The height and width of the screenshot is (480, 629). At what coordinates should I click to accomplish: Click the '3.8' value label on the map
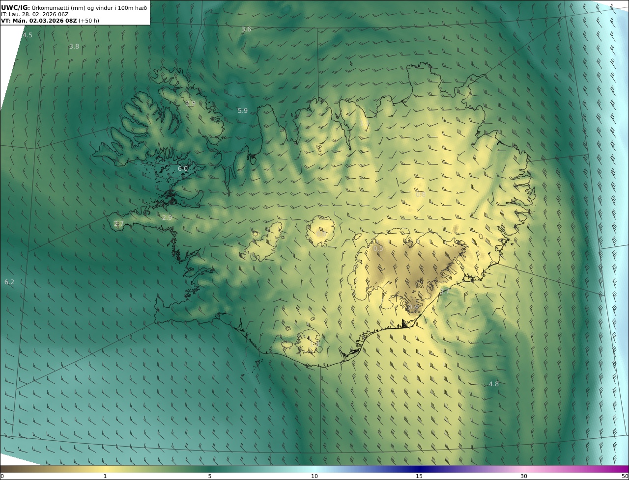(74, 47)
